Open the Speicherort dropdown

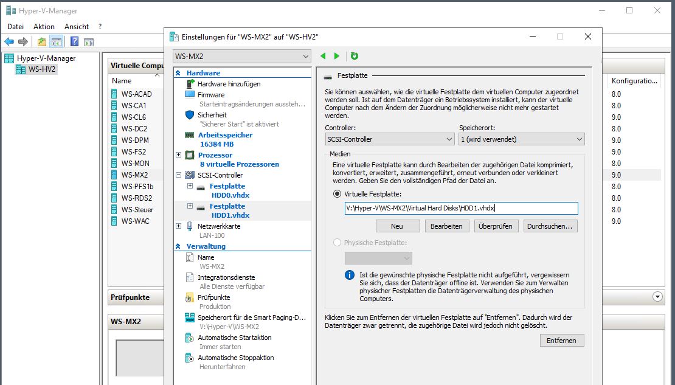[x=522, y=139]
